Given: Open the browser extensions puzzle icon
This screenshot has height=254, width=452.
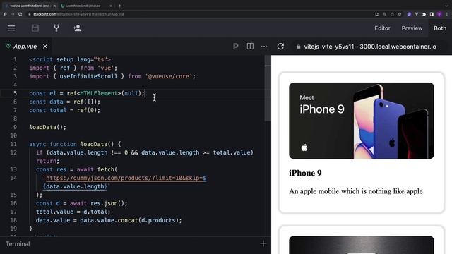Looking at the screenshot, I should tap(424, 14).
